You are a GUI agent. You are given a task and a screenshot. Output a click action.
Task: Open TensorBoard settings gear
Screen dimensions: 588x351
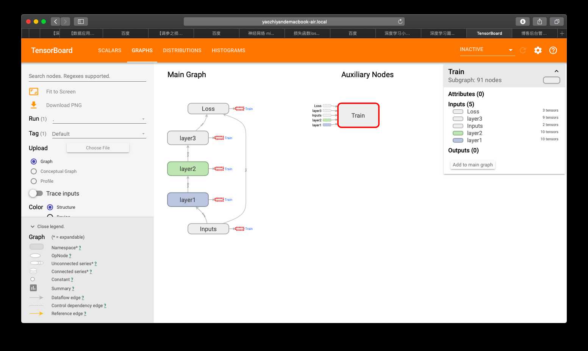[x=538, y=50]
